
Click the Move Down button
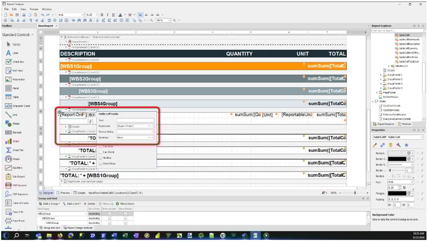pos(125,203)
